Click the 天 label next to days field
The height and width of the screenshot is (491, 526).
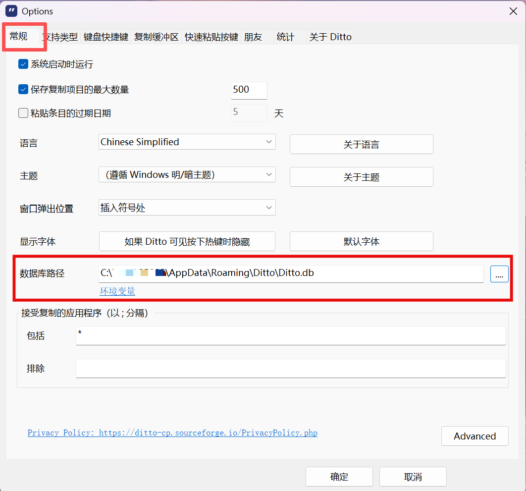279,113
